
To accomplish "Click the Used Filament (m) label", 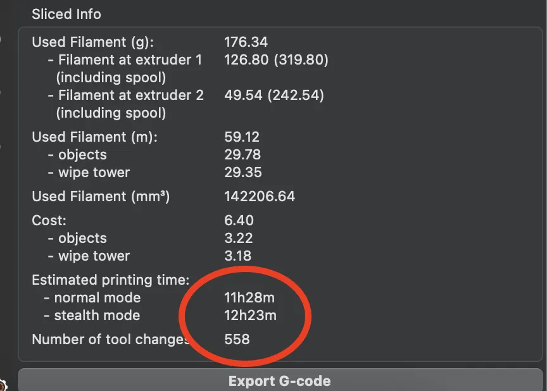I will 94,137.
